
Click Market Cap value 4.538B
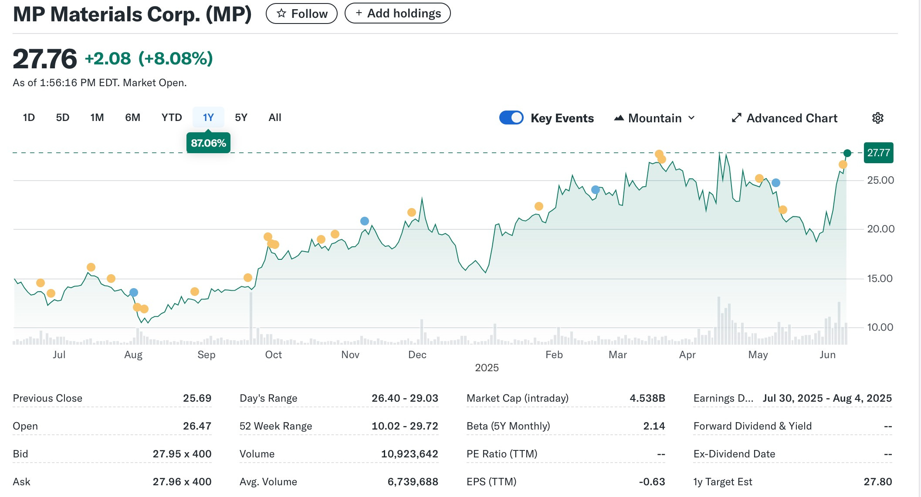[647, 398]
